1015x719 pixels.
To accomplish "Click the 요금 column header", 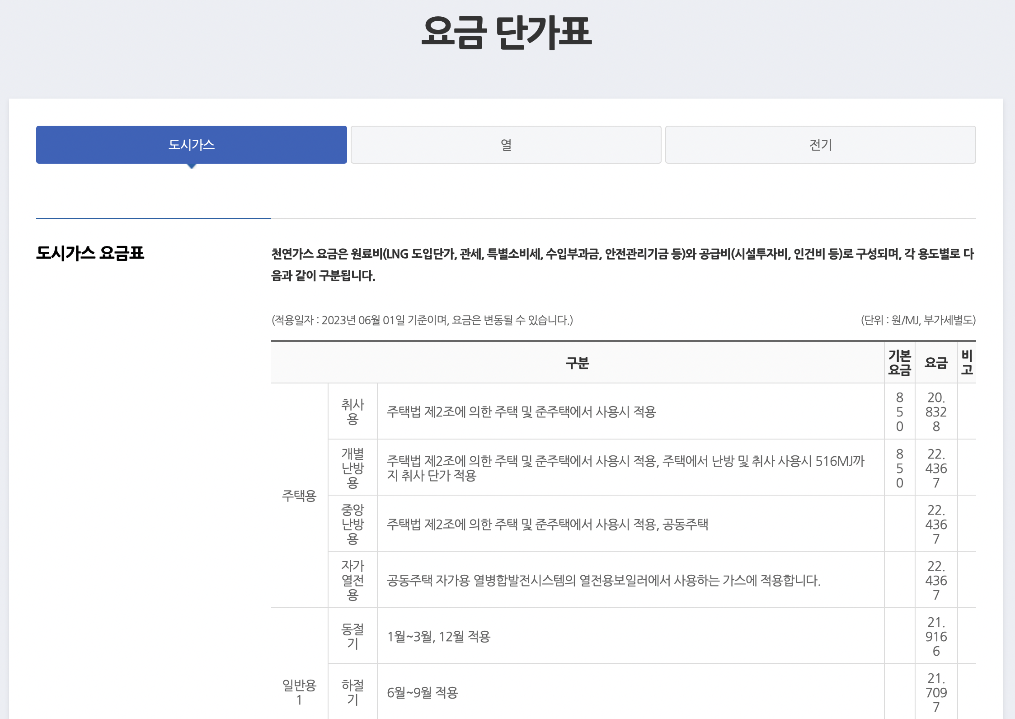I will click(936, 363).
